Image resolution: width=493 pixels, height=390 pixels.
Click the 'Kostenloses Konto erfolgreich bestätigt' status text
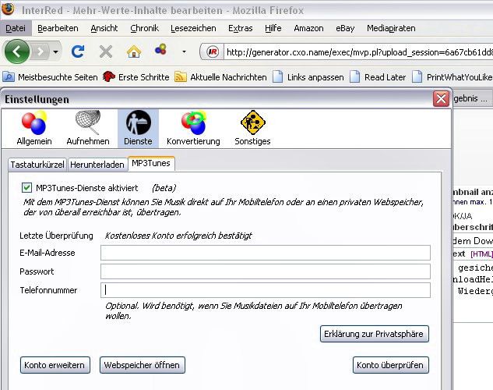(178, 236)
